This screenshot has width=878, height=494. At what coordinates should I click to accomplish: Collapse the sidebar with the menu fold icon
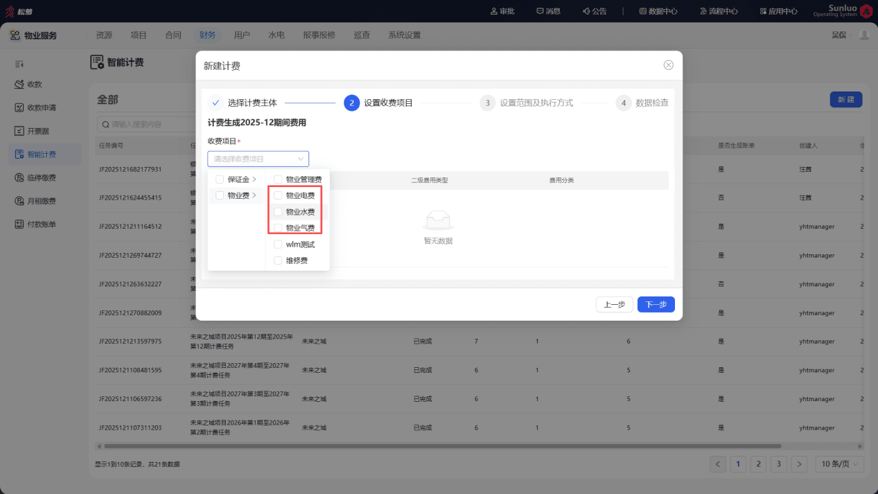click(20, 64)
